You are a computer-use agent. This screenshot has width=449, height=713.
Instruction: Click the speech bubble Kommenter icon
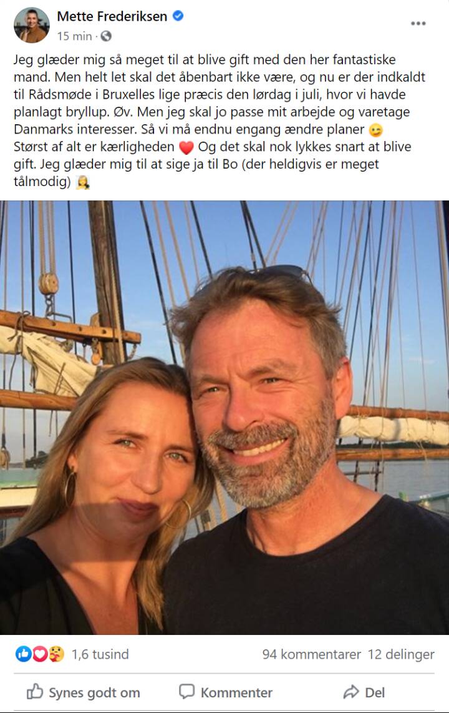coord(186,692)
